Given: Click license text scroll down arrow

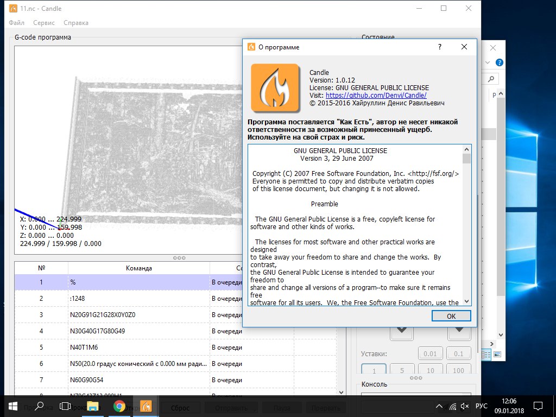Looking at the screenshot, I should pos(466,301).
